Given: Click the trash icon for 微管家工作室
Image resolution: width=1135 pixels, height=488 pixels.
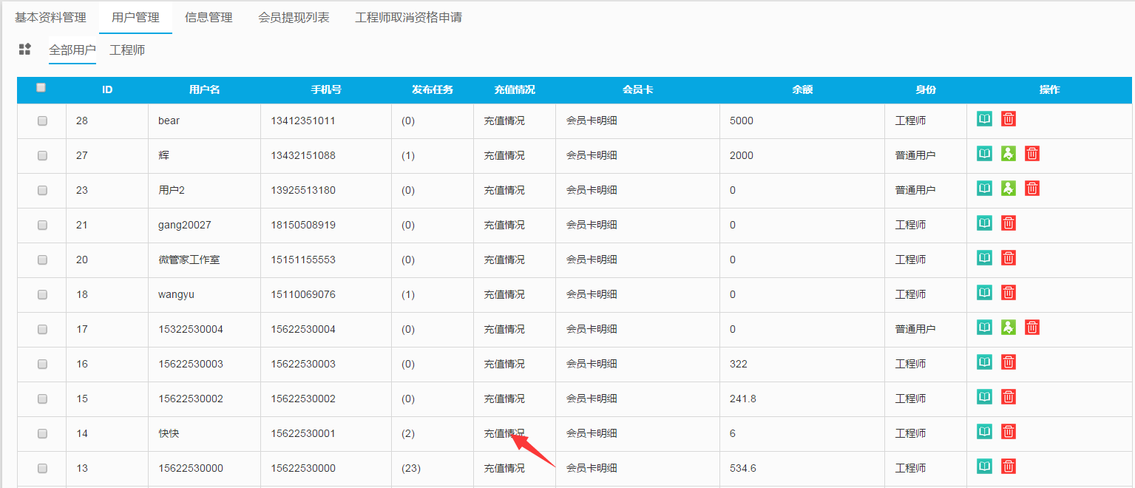Looking at the screenshot, I should point(1008,258).
